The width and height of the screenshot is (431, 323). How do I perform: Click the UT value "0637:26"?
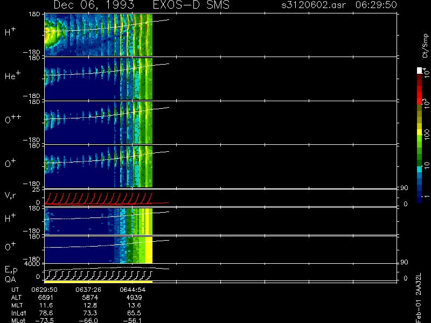88,290
